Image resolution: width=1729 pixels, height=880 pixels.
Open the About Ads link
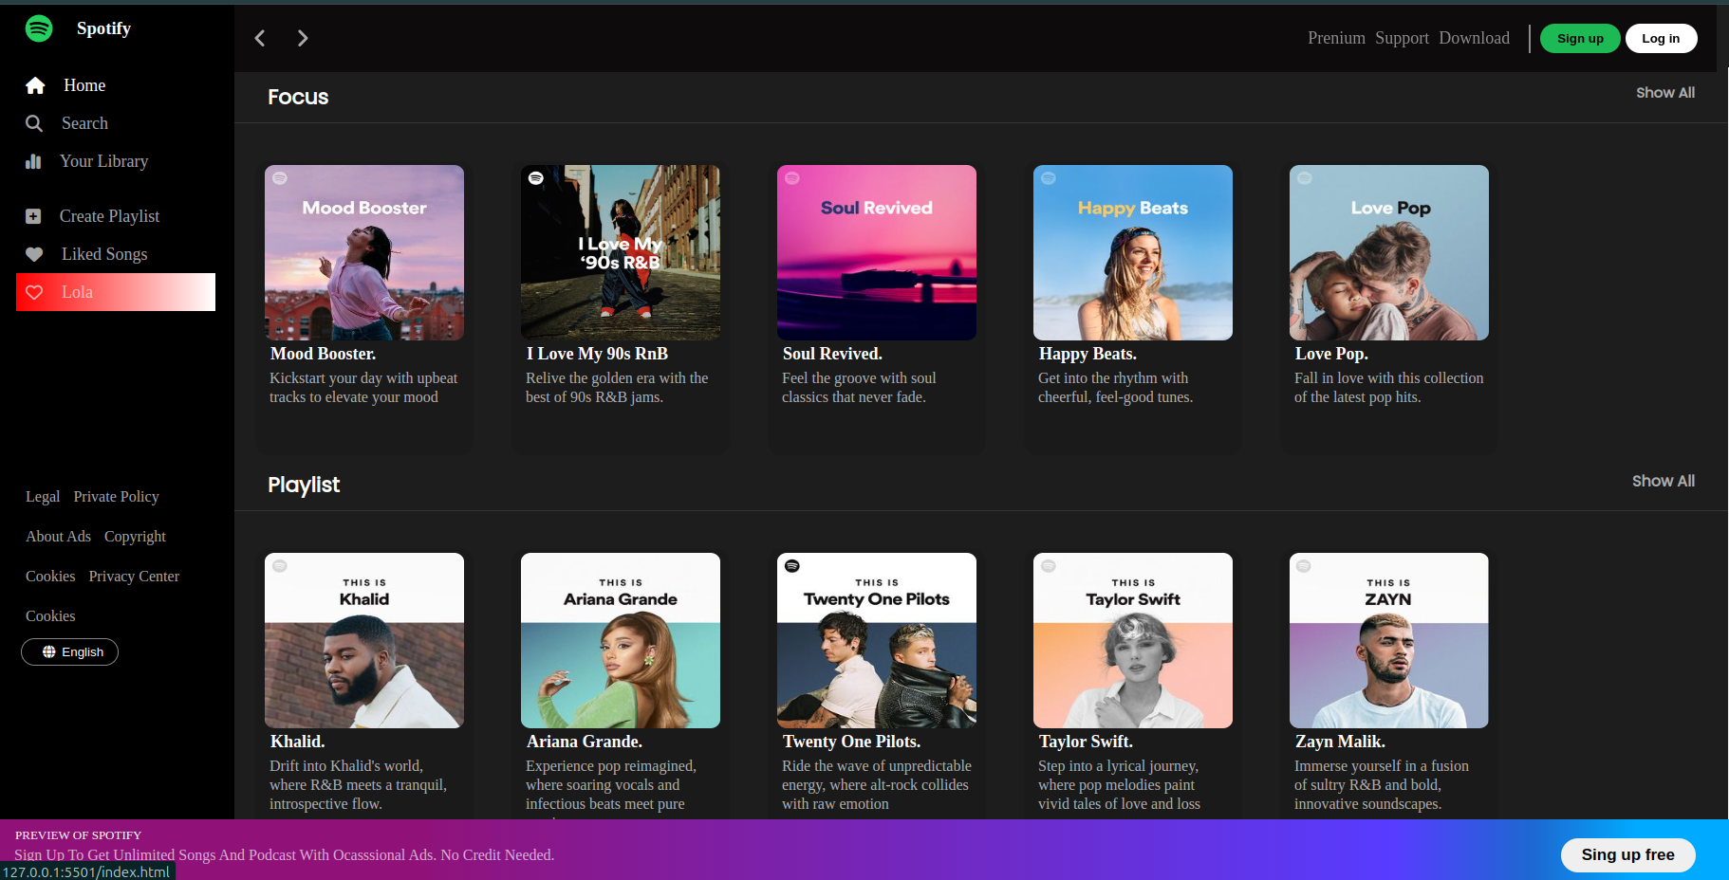[x=58, y=537]
